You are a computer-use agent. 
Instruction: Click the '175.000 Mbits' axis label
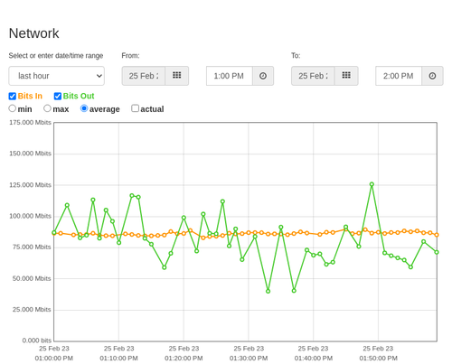[x=30, y=123]
